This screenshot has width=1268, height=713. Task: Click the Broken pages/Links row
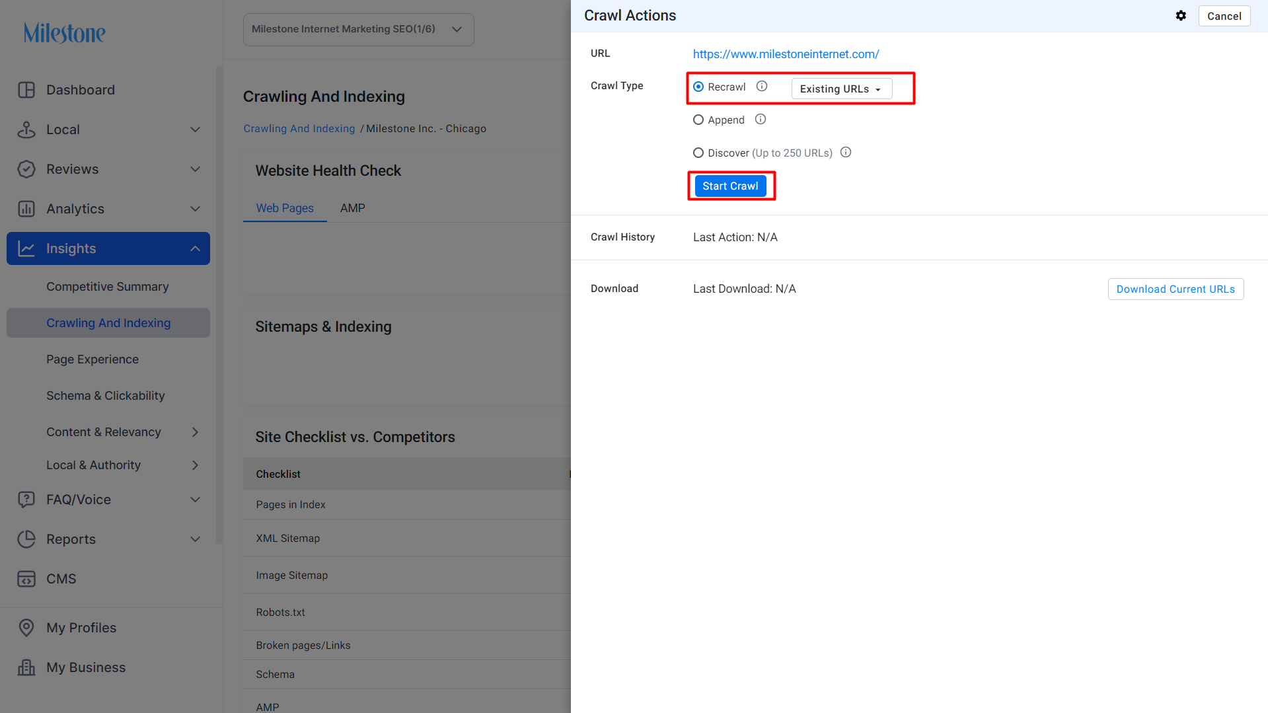click(407, 646)
